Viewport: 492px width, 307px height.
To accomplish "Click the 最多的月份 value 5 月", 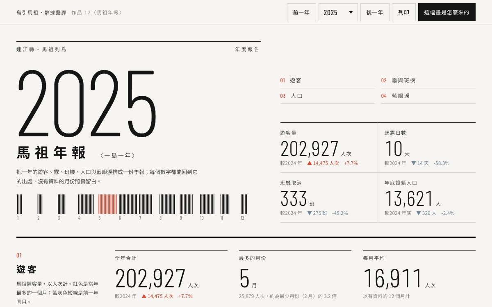I will [x=248, y=279].
